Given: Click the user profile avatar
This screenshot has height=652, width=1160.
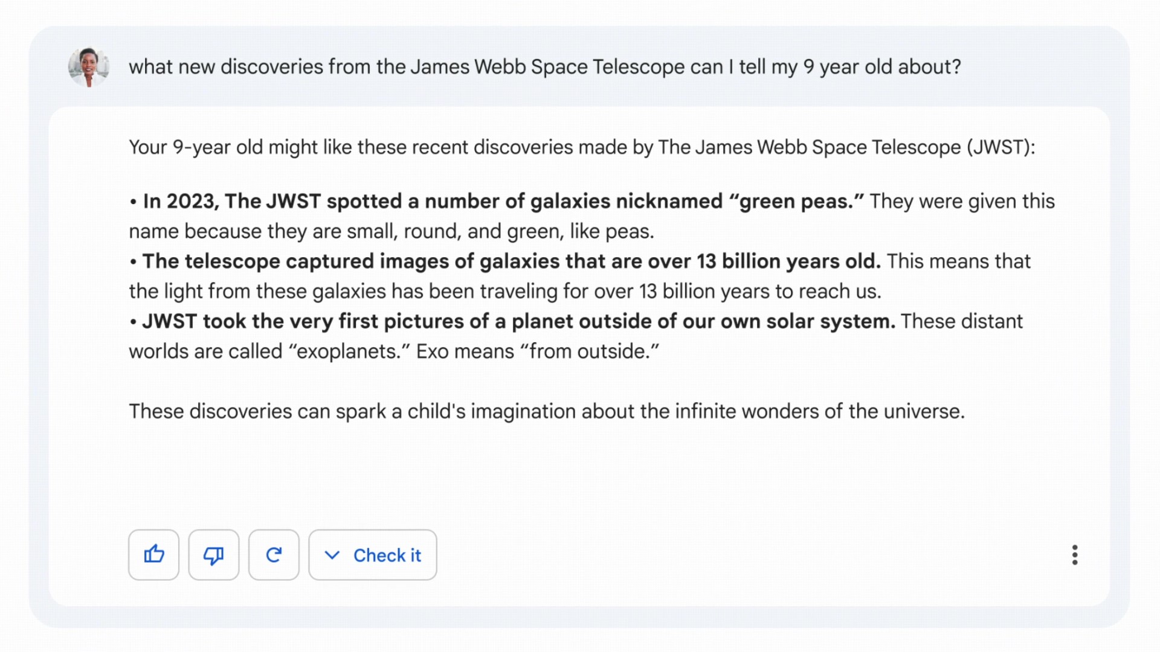Looking at the screenshot, I should pyautogui.click(x=89, y=66).
